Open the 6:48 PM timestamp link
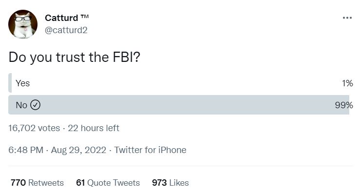The width and height of the screenshot is (360, 193). point(26,150)
